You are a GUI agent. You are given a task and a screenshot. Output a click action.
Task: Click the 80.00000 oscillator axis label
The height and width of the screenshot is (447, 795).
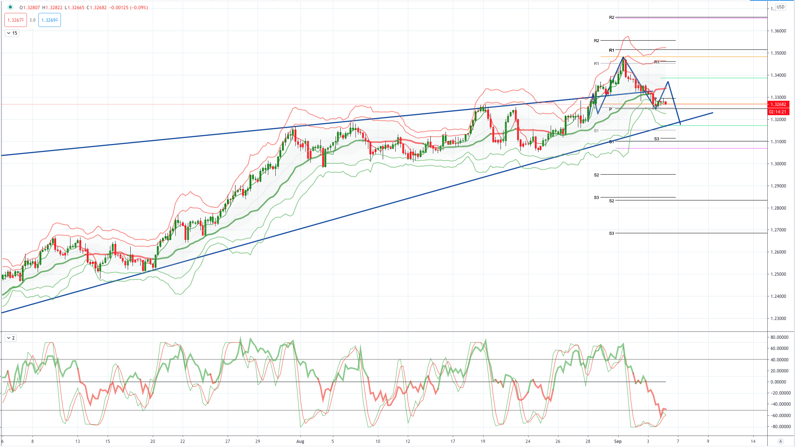pyautogui.click(x=779, y=337)
